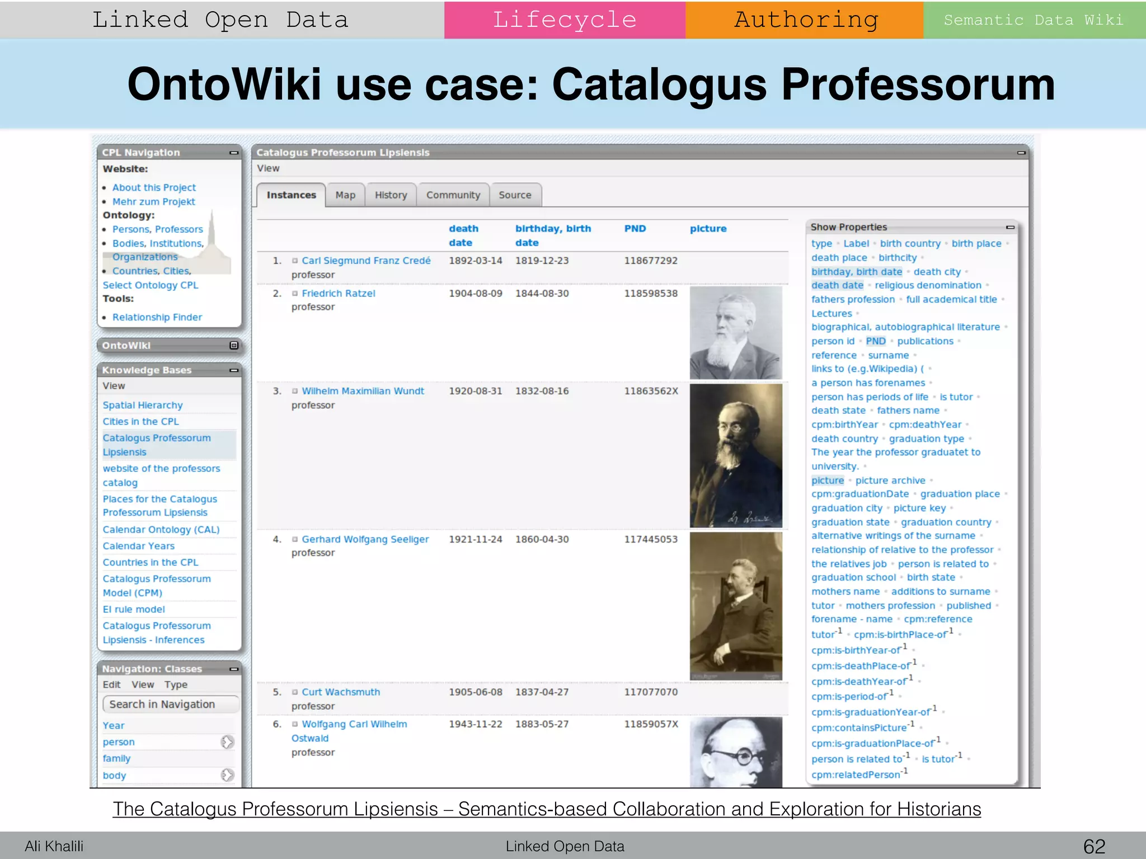Expand the person class arrow icon
The width and height of the screenshot is (1146, 859).
[227, 742]
